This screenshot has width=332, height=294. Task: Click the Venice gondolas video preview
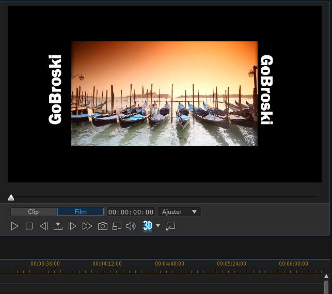point(164,94)
